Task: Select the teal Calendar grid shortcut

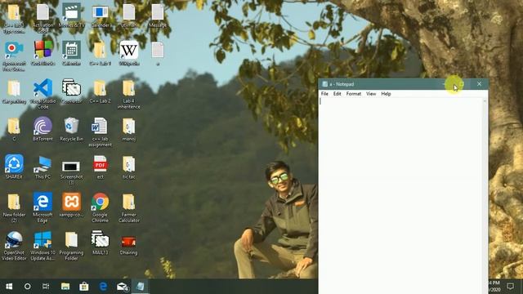Action: (71, 53)
